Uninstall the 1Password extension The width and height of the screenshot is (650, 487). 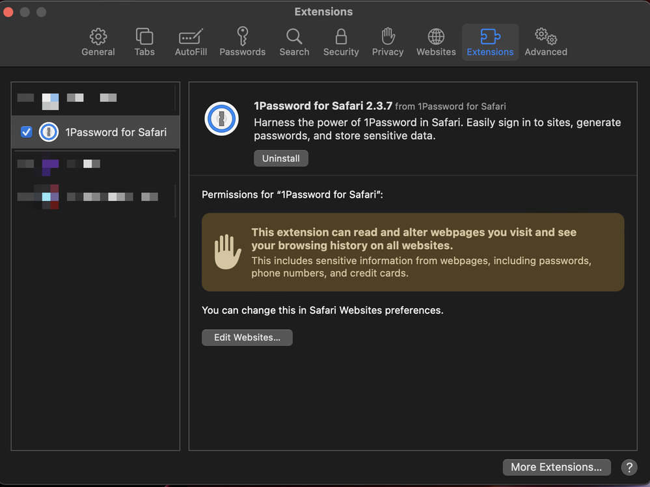pos(280,159)
